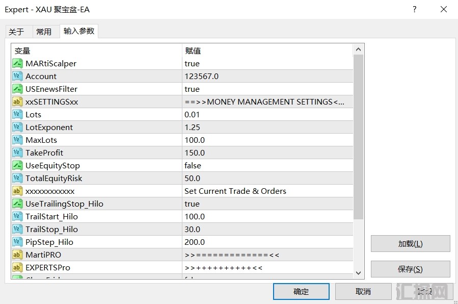
Task: Click the USEnewsFilter boolean type icon
Action: click(17, 89)
